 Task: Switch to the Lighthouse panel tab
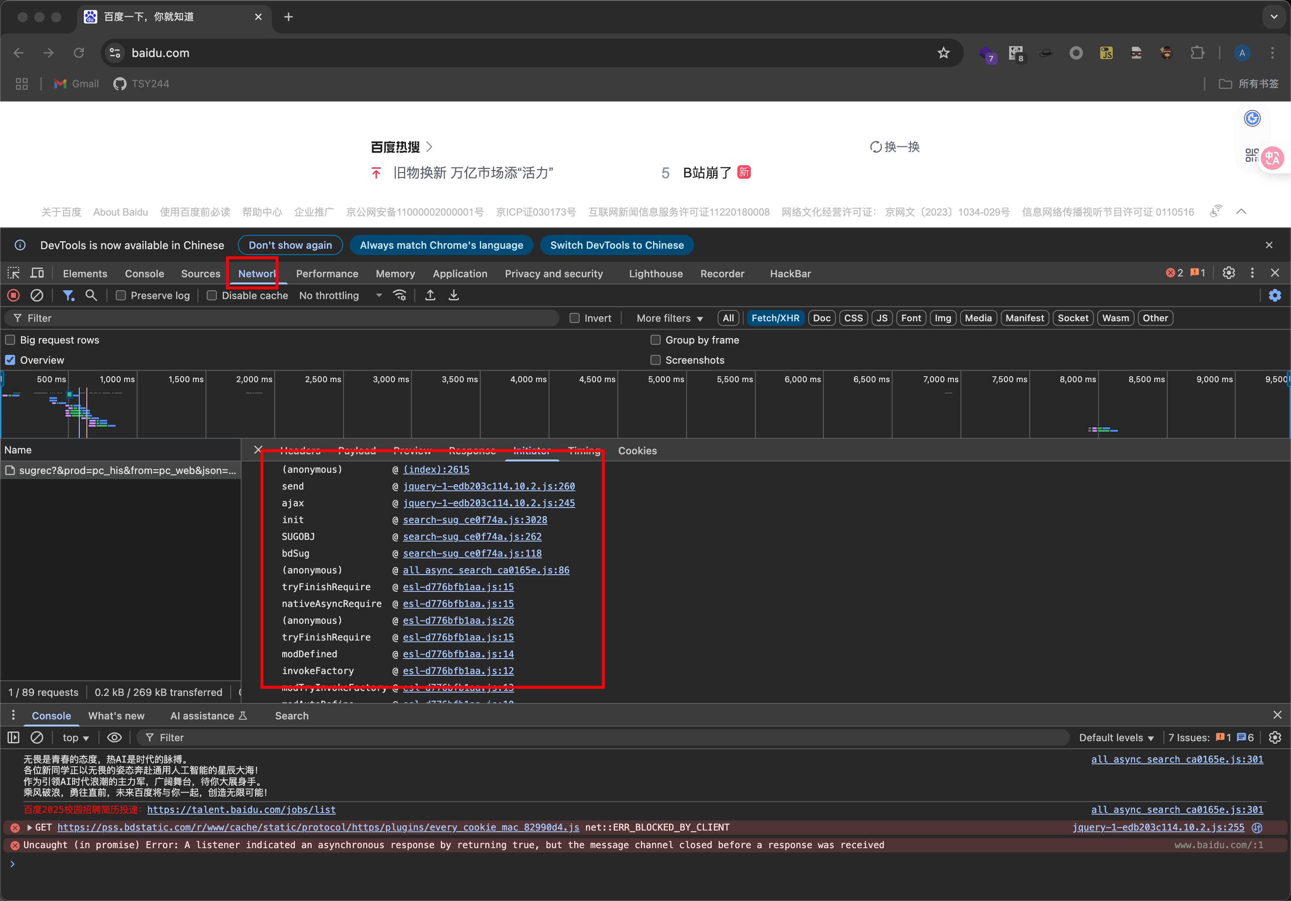[656, 274]
